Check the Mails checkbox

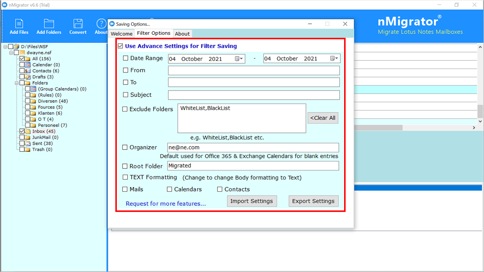click(125, 189)
